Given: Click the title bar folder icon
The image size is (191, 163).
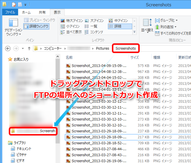Looking at the screenshot, I should [x=4, y=4].
